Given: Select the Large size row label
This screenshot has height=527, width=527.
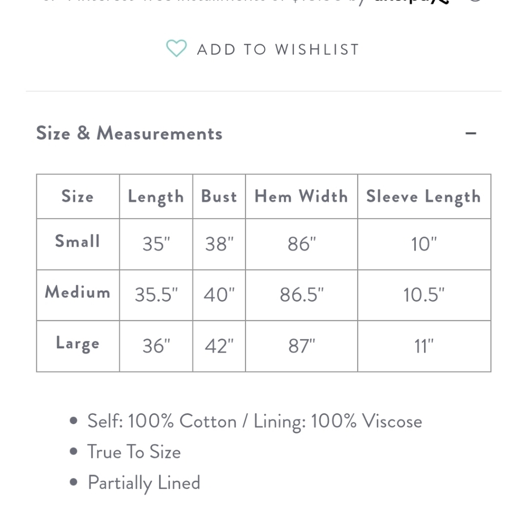Looking at the screenshot, I should pos(77,344).
